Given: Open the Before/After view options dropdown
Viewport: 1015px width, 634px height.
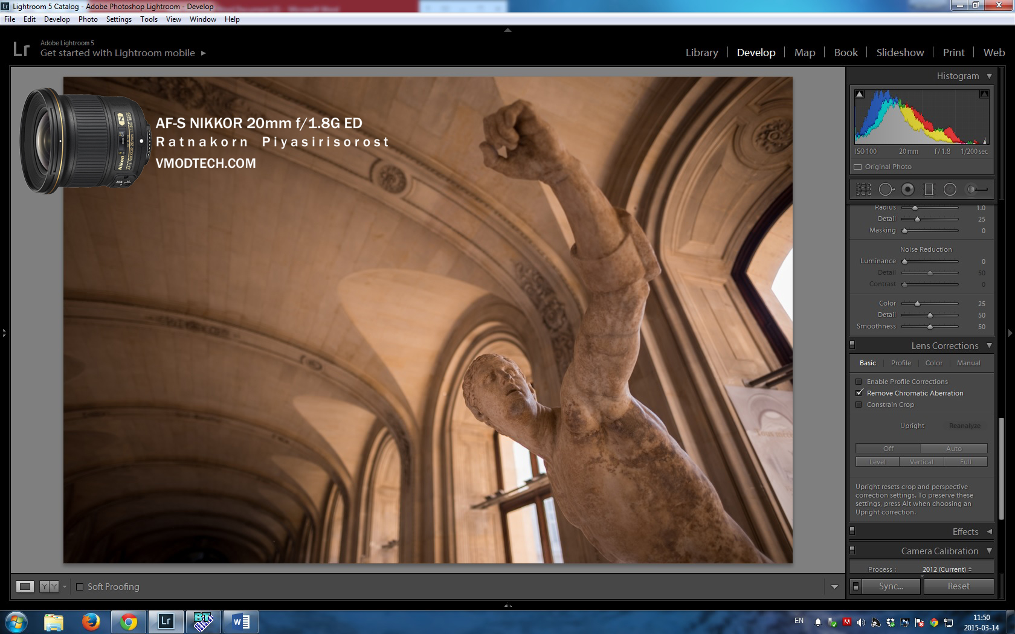Looking at the screenshot, I should (65, 587).
